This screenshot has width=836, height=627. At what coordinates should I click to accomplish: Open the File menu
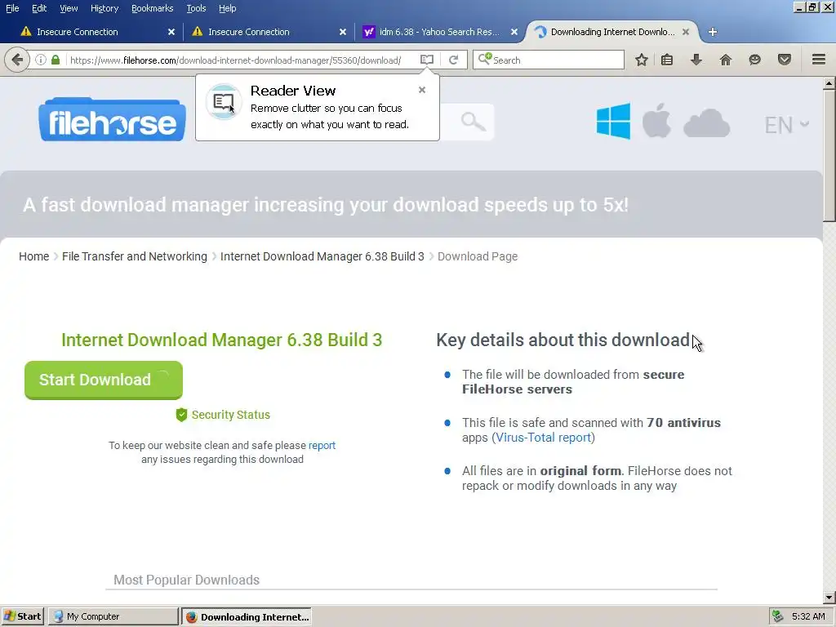12,8
